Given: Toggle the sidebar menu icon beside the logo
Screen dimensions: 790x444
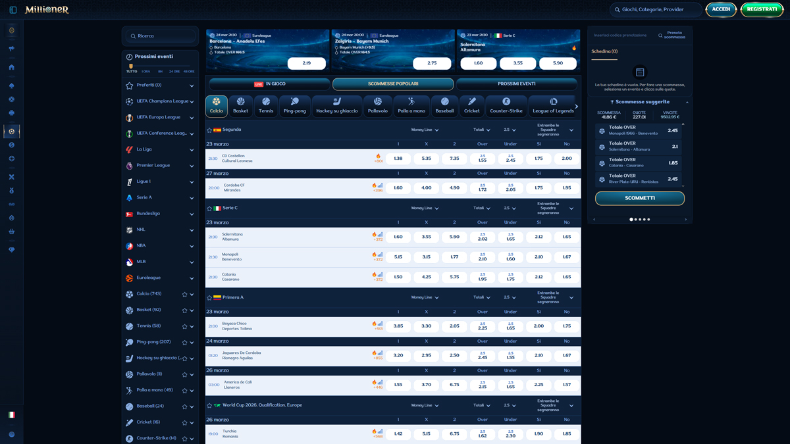Looking at the screenshot, I should coord(13,10).
